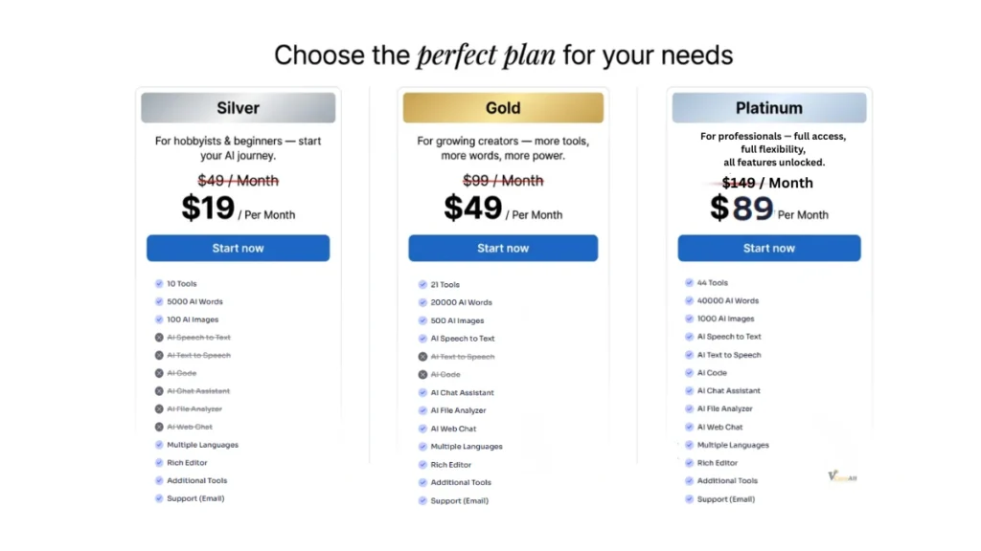Viewport: 981px width, 551px height.
Task: Click the X icon next to Silver's AI Code
Action: (x=159, y=373)
